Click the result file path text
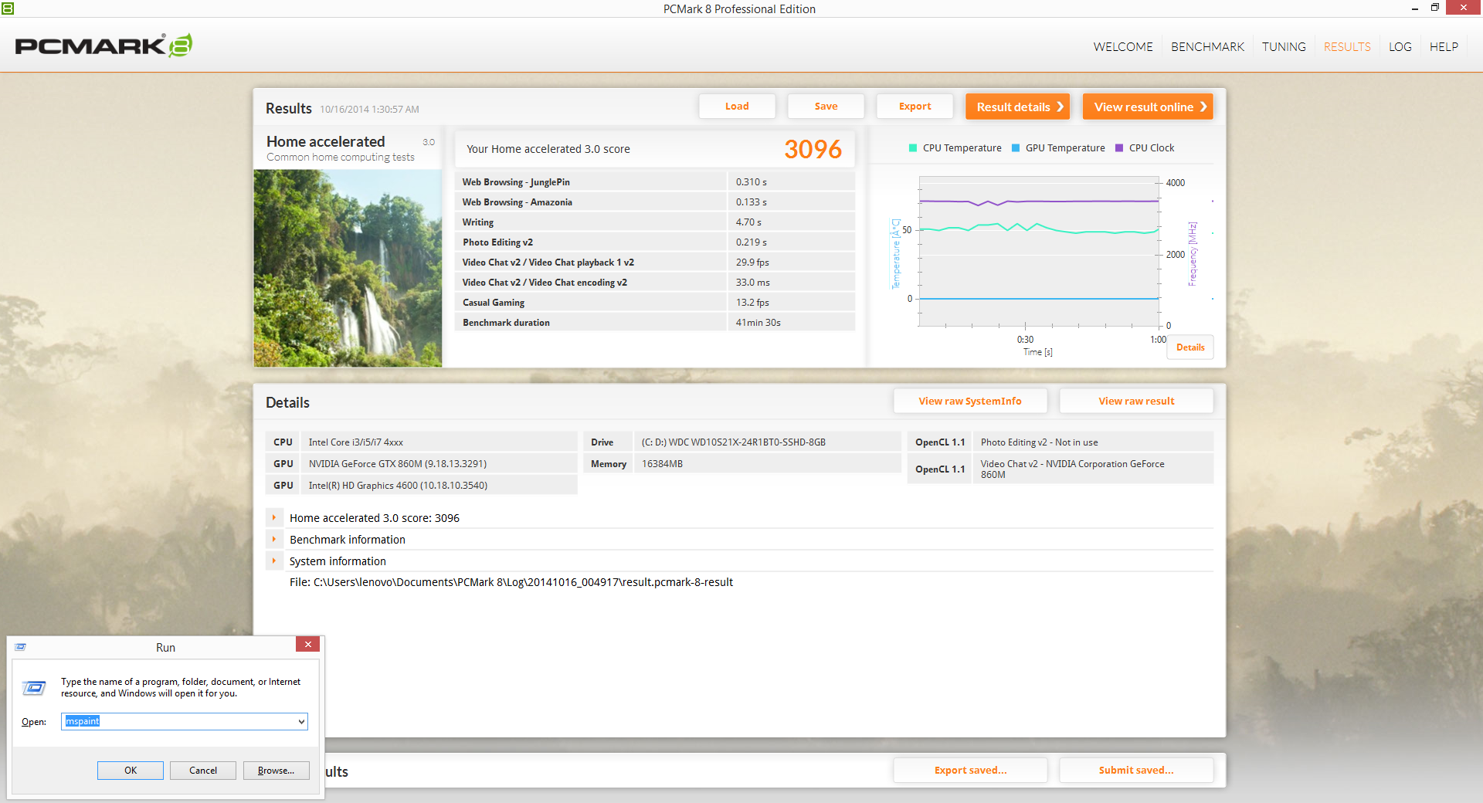The height and width of the screenshot is (803, 1483). [511, 582]
